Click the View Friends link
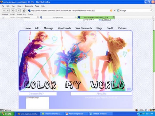The width and height of the screenshot is (155, 116). tap(64, 28)
